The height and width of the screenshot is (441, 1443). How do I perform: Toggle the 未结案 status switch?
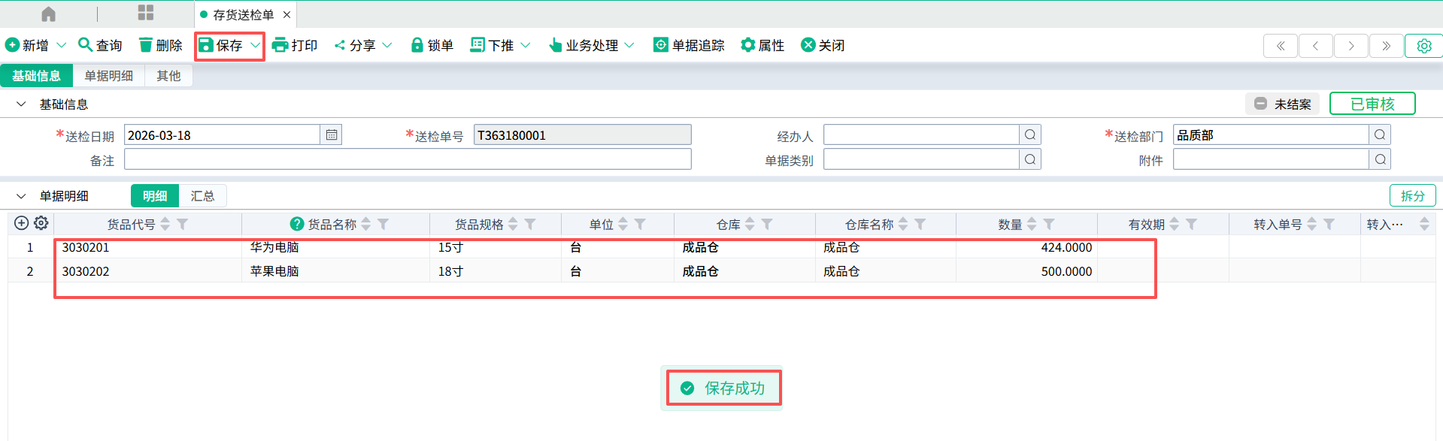pos(1260,104)
